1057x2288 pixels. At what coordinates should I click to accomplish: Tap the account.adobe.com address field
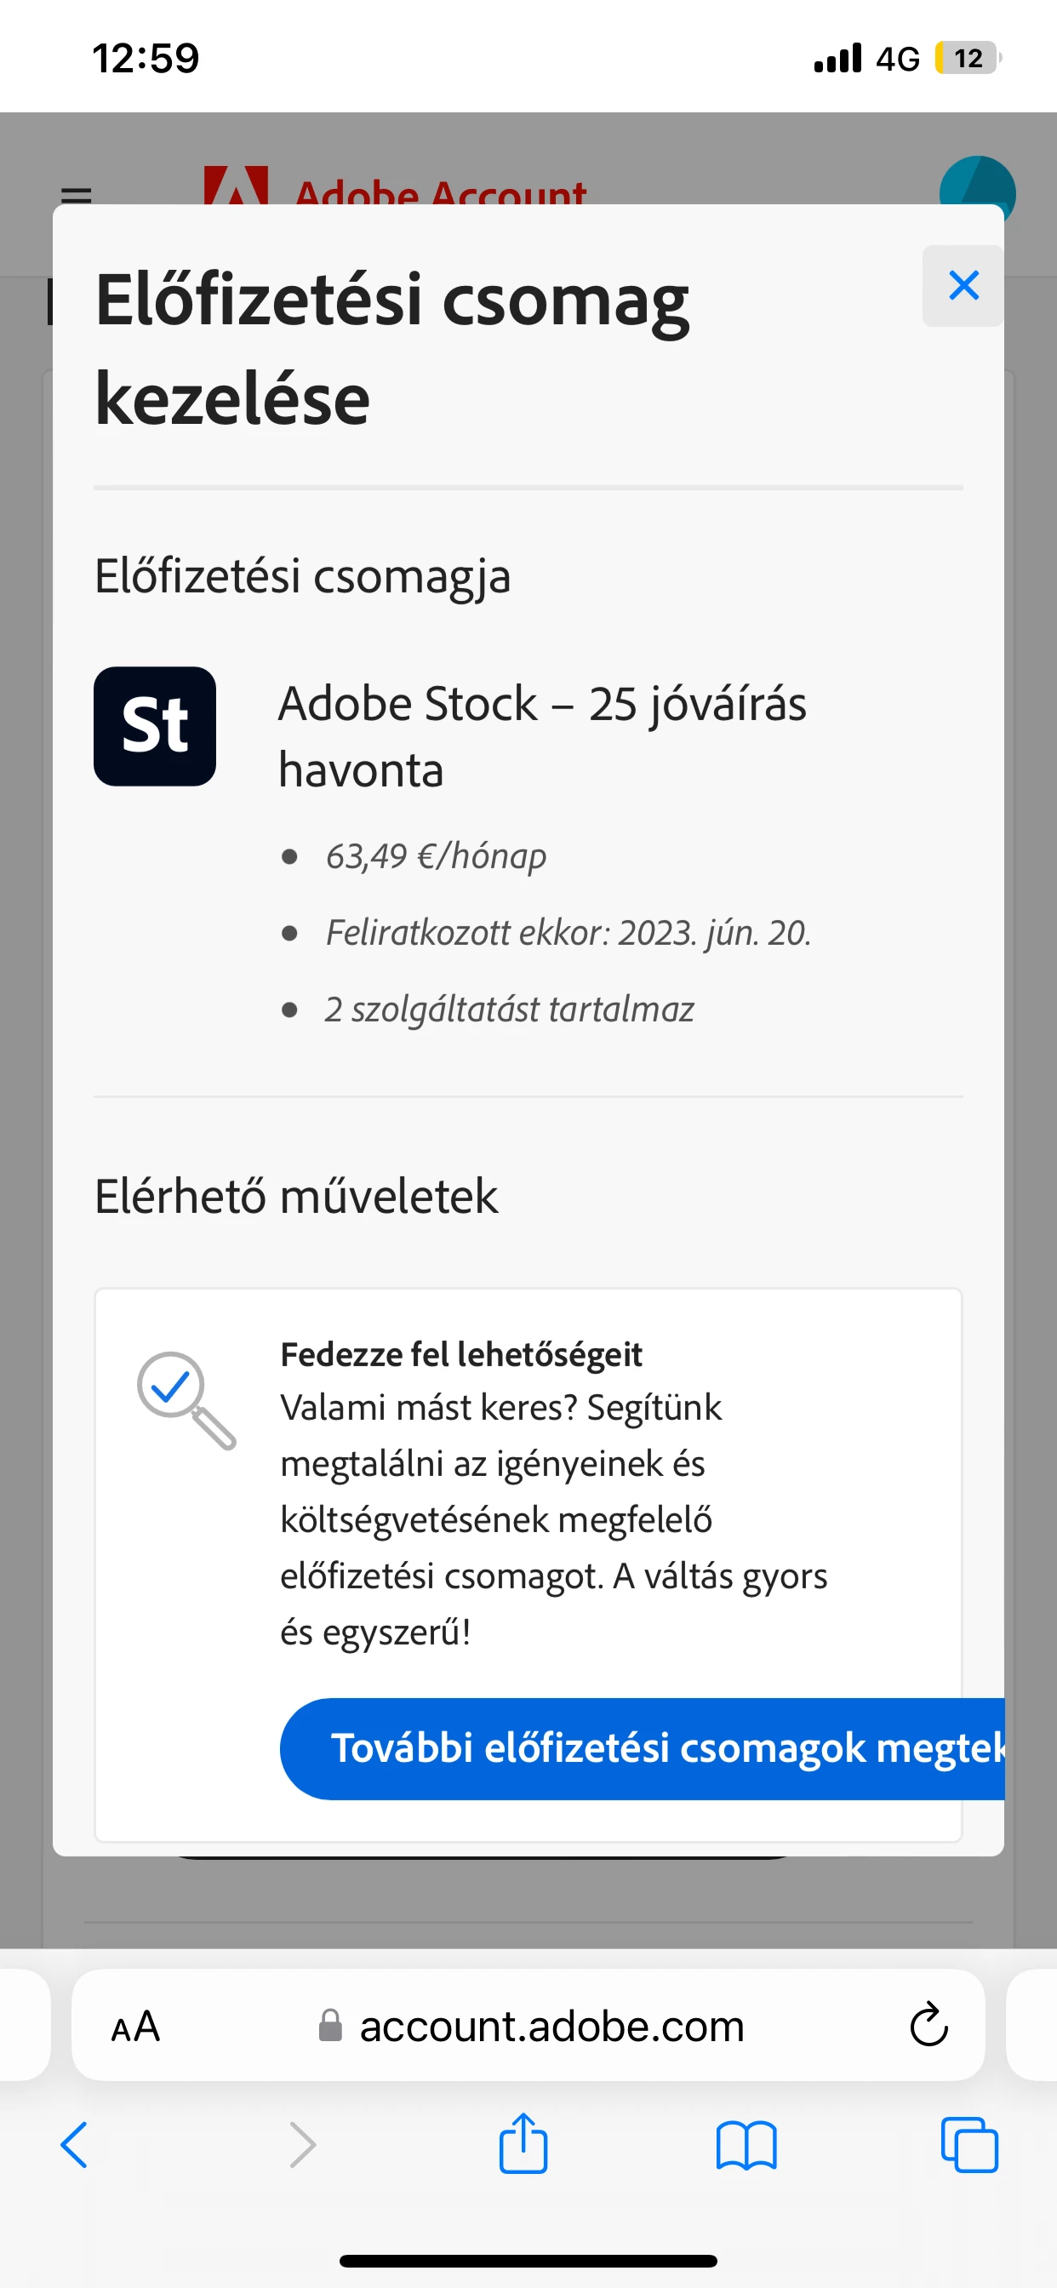click(551, 2027)
